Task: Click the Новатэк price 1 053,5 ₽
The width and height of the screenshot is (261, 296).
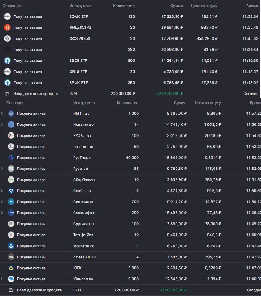Action: [213, 124]
